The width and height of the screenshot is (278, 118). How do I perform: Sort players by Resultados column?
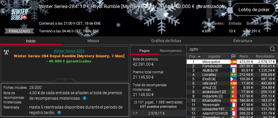(x=265, y=56)
